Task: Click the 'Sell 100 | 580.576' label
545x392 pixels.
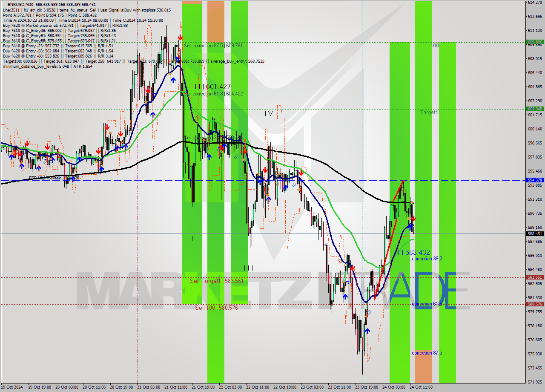Action: pos(216,307)
